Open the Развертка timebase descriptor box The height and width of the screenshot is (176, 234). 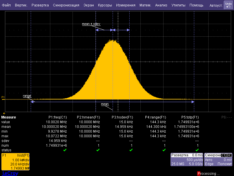[187, 160]
